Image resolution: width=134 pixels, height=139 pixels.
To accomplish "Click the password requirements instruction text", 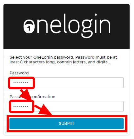I will (63, 60).
